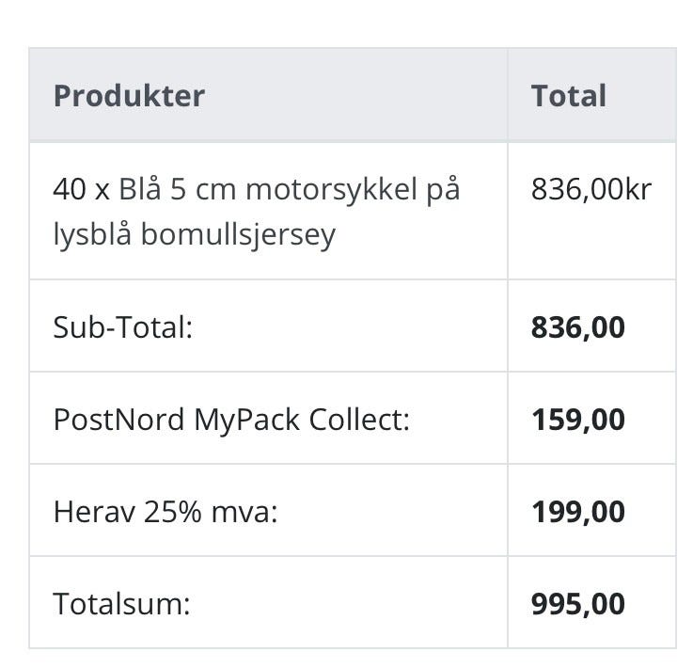This screenshot has height=668, width=693.
Task: Click the "Sub-Total:" label
Action: point(122,327)
